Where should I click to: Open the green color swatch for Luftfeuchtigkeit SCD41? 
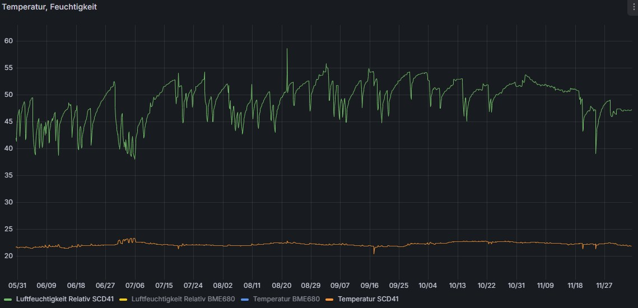[6, 299]
